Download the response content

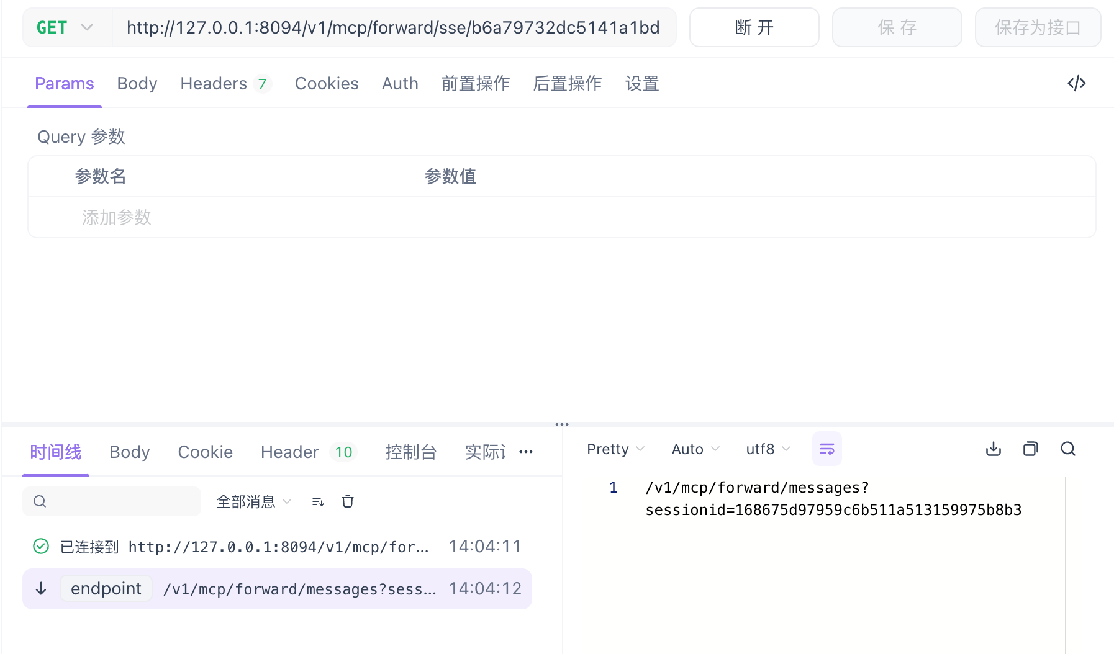(993, 449)
